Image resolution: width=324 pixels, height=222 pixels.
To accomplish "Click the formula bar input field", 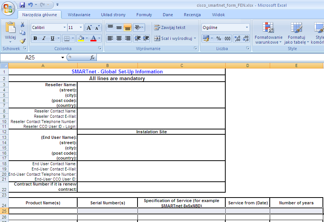I will [x=210, y=58].
